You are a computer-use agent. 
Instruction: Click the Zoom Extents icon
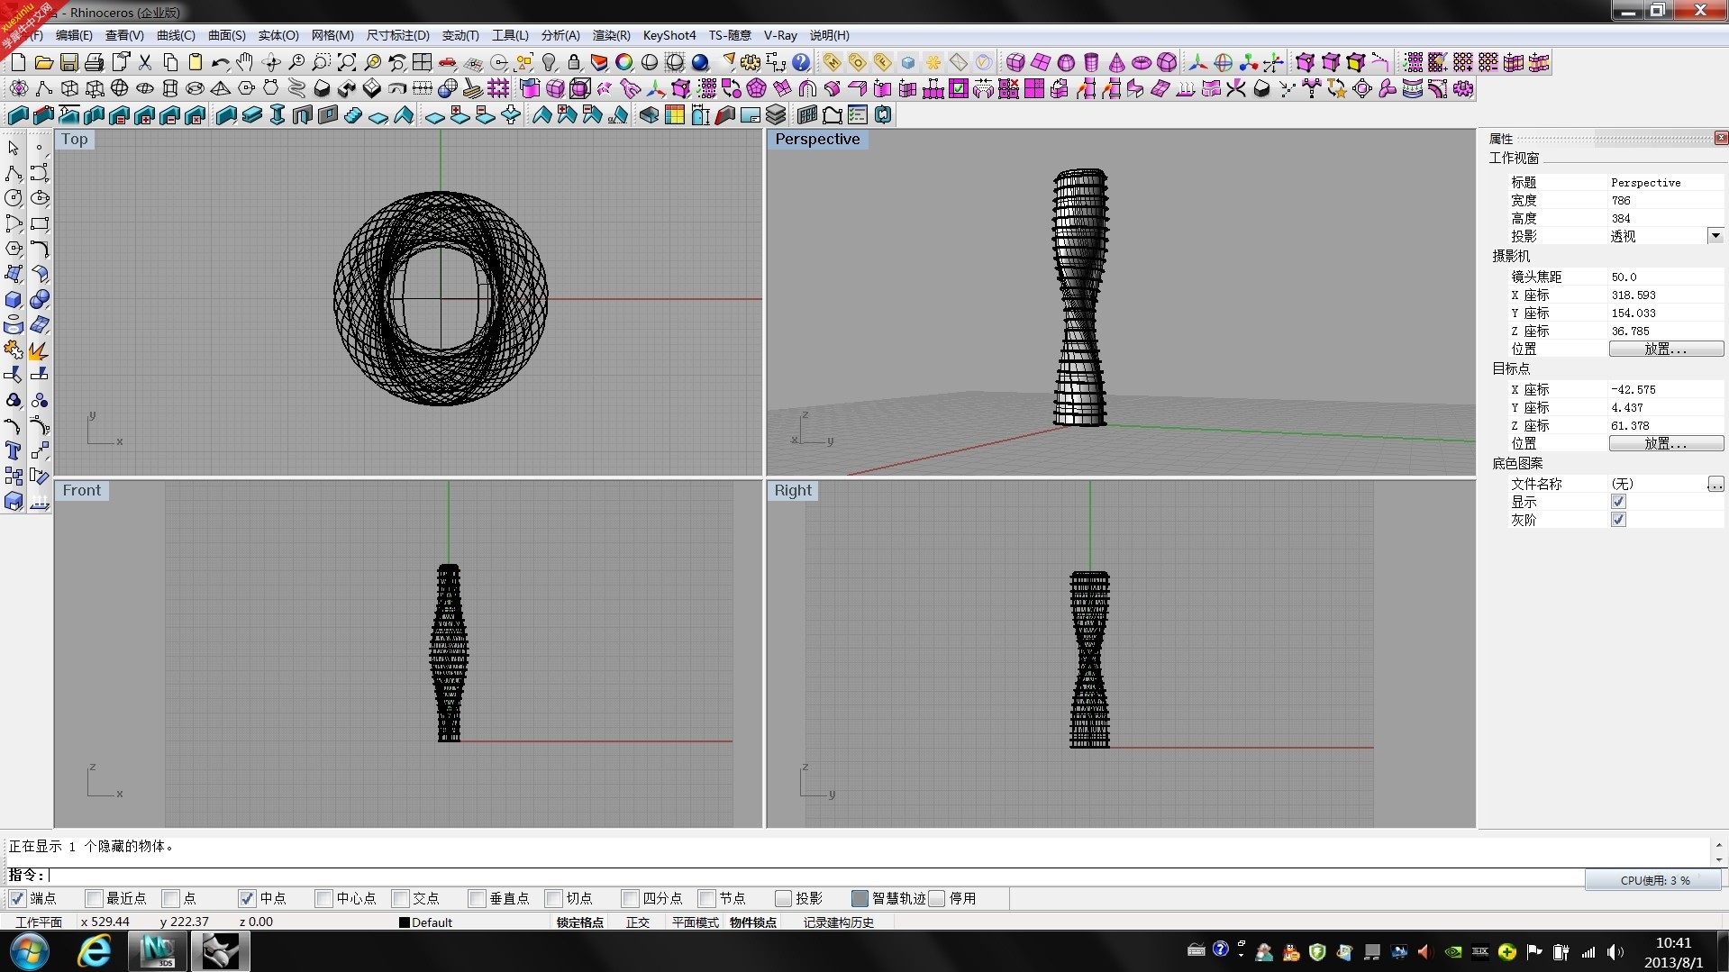346,62
